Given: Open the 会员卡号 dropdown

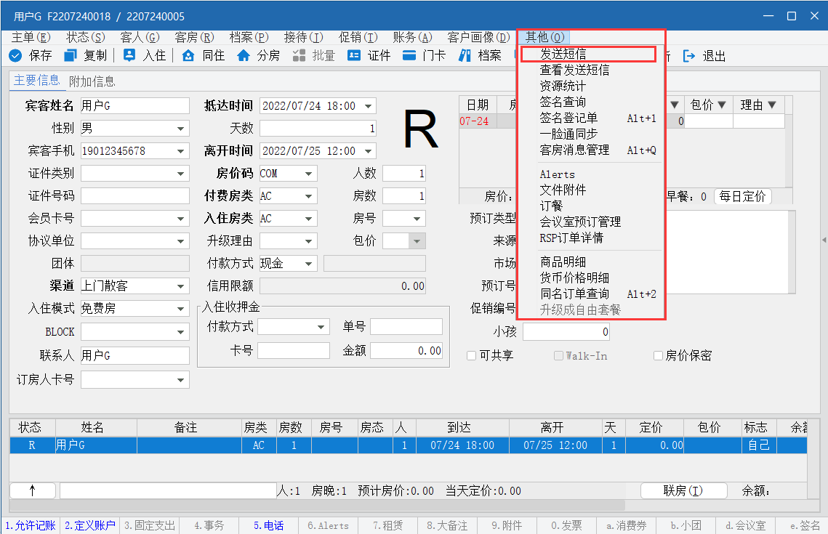Looking at the screenshot, I should pos(180,219).
